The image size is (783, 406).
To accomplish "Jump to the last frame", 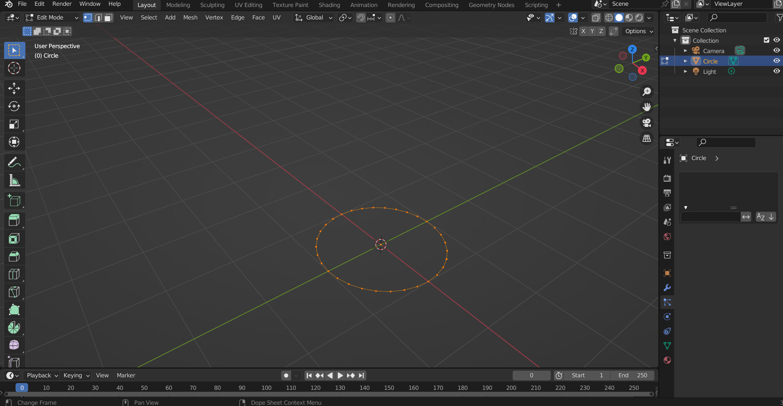I will point(362,375).
